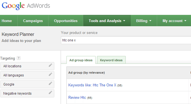Select the Negative keywords setting
Viewport: 191px width, 104px height.
click(x=27, y=94)
